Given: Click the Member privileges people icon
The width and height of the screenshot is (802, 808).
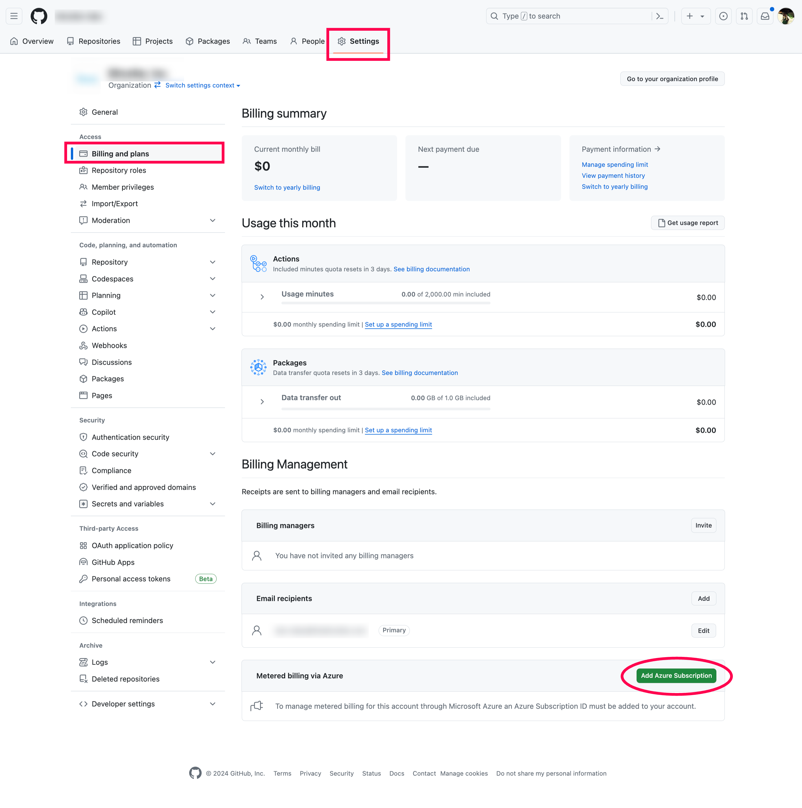Looking at the screenshot, I should pos(84,187).
